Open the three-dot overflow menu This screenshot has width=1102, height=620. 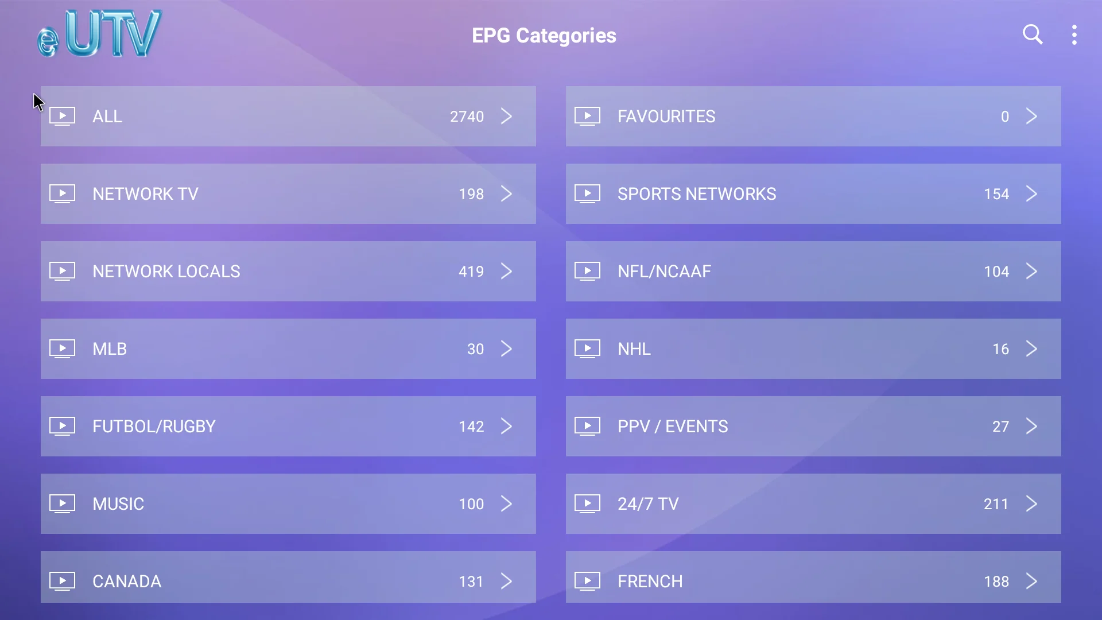pyautogui.click(x=1074, y=35)
